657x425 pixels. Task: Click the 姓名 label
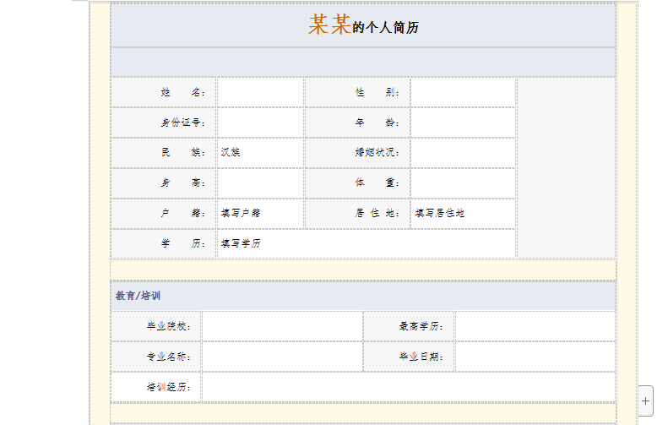pyautogui.click(x=183, y=92)
